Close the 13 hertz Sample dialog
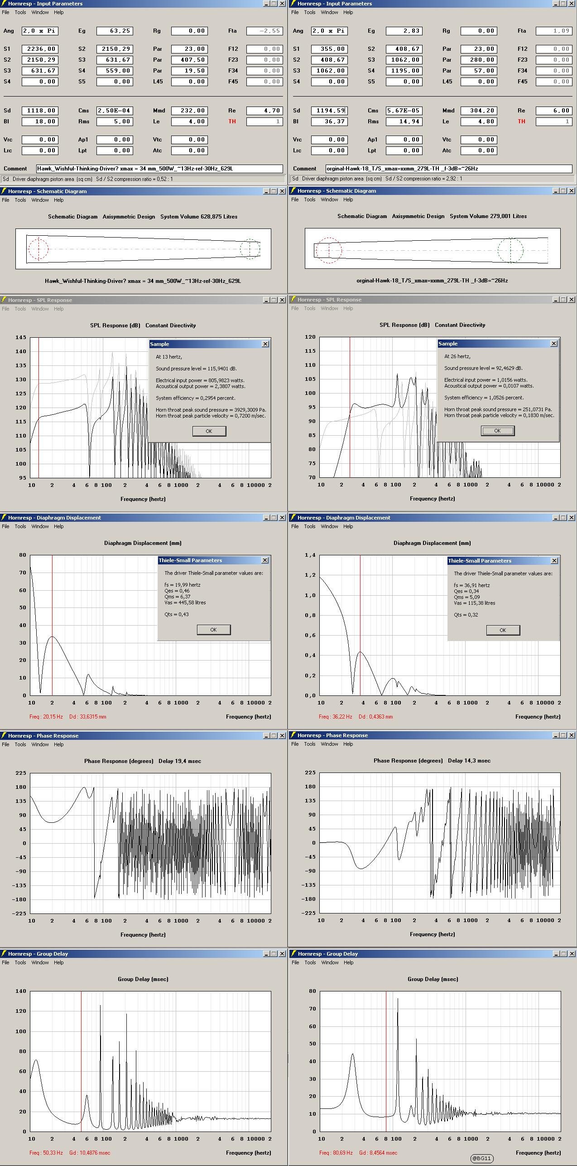This screenshot has width=577, height=1166. coord(265,344)
